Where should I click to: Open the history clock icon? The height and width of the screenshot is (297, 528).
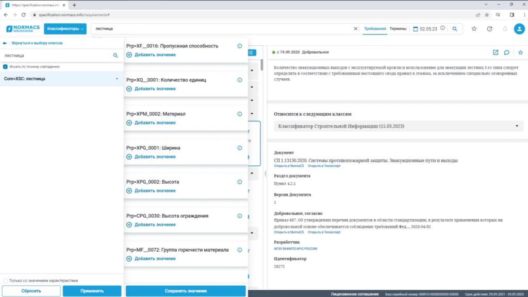pos(489,29)
